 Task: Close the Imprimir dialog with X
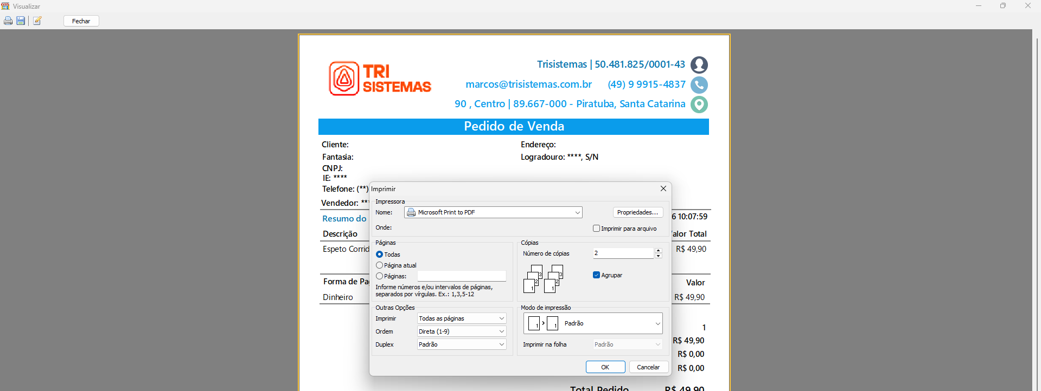(663, 188)
